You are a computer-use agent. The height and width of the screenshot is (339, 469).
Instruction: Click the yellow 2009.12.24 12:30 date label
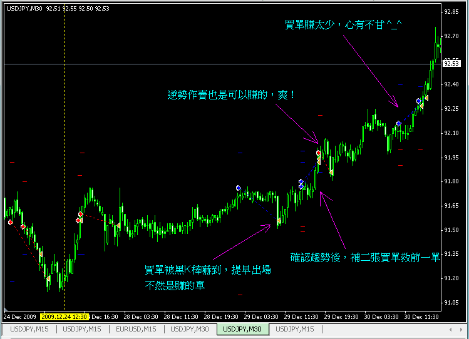coord(64,316)
